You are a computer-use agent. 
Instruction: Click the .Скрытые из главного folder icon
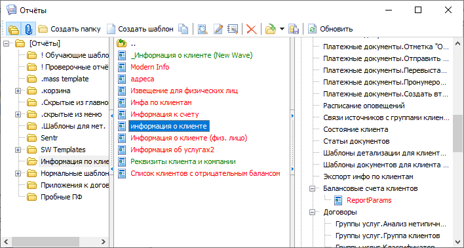[31, 103]
